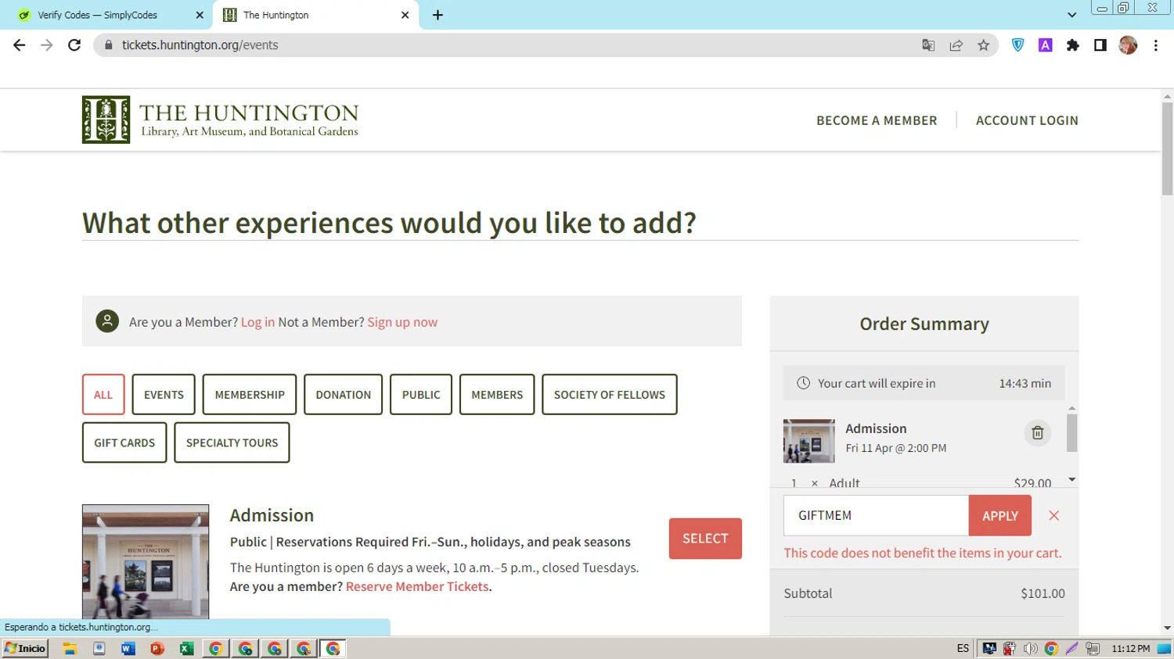Image resolution: width=1174 pixels, height=659 pixels.
Task: Reload the page
Action: pos(74,45)
